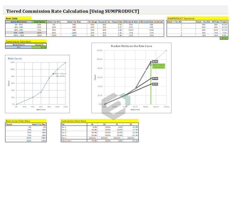232x213 pixels.
Task: Click the 80% - 100% quota attainment row
Action: 19,33
